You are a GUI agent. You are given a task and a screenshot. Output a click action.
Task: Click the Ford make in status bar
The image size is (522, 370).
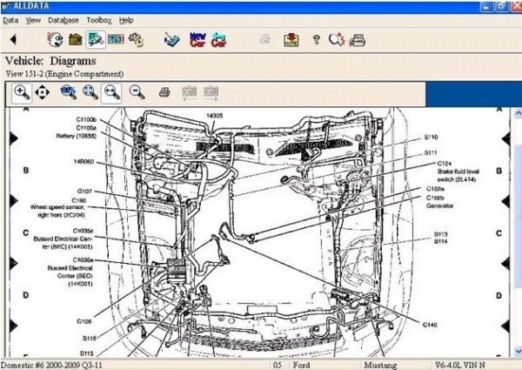pos(301,364)
